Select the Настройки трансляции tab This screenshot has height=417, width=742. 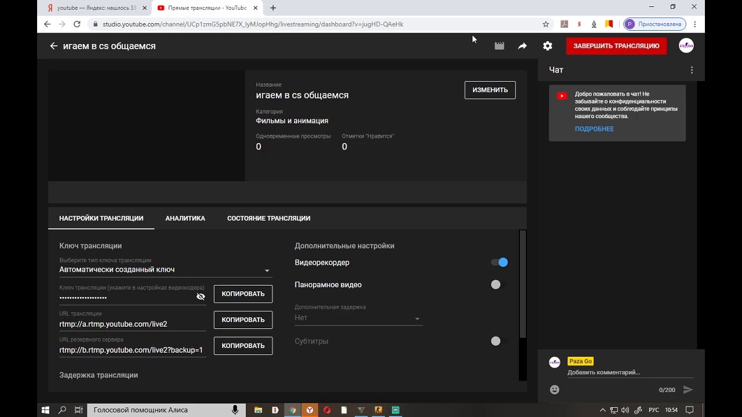click(x=101, y=218)
